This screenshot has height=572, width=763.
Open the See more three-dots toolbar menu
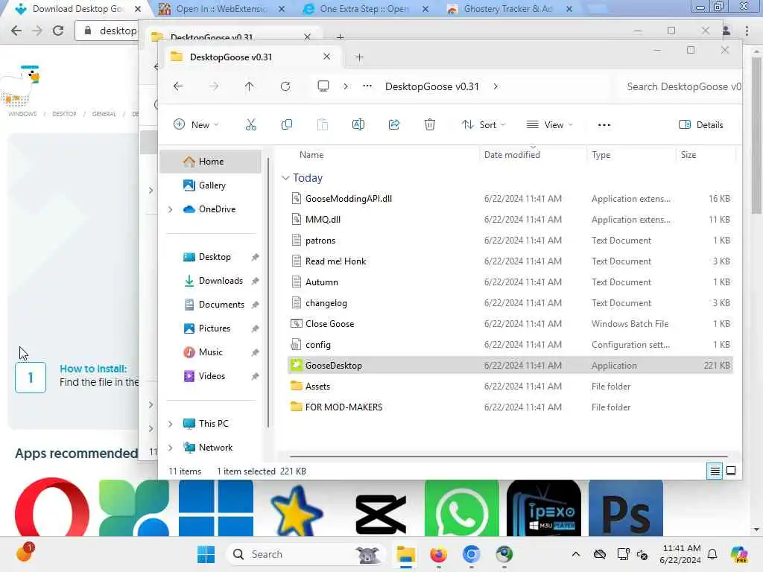604,125
